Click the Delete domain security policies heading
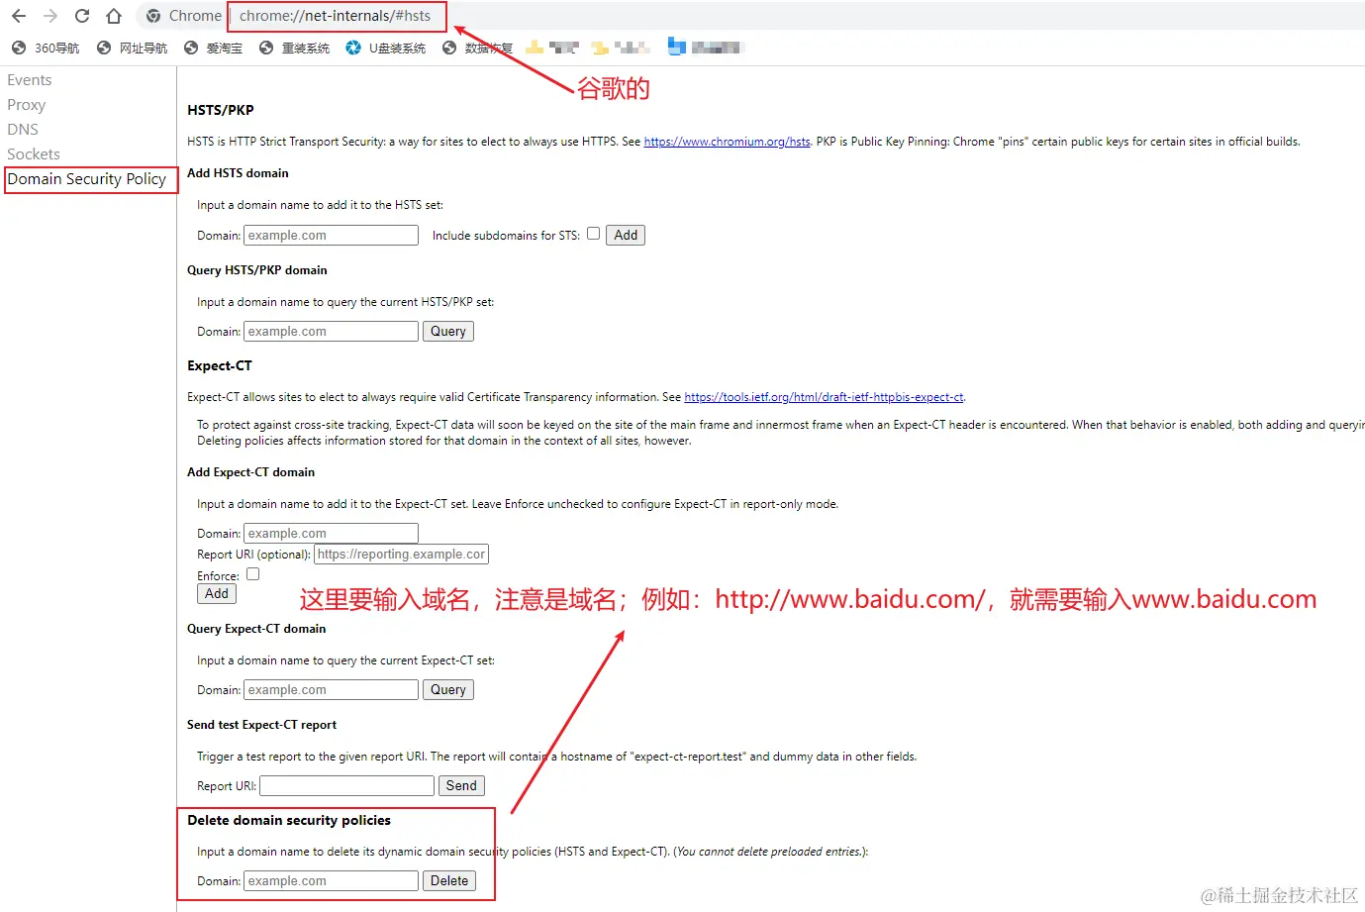 (x=289, y=820)
